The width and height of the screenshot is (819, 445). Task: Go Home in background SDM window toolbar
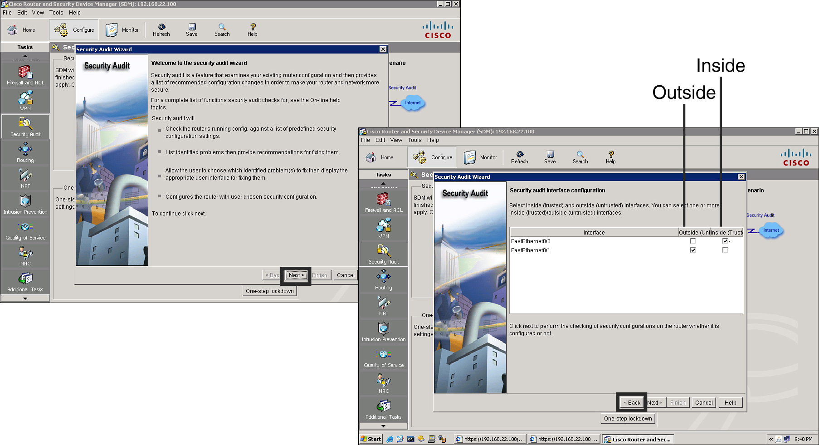pos(22,30)
